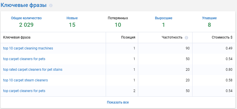The image size is (237, 109).
Task: Click the grown keywords value 1
Action: tap(163, 25)
